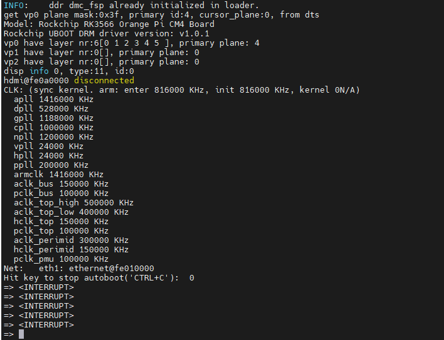This screenshot has height=340, width=444.
Task: Click the 'gpll 1188000 KHz' entry
Action: 53,118
